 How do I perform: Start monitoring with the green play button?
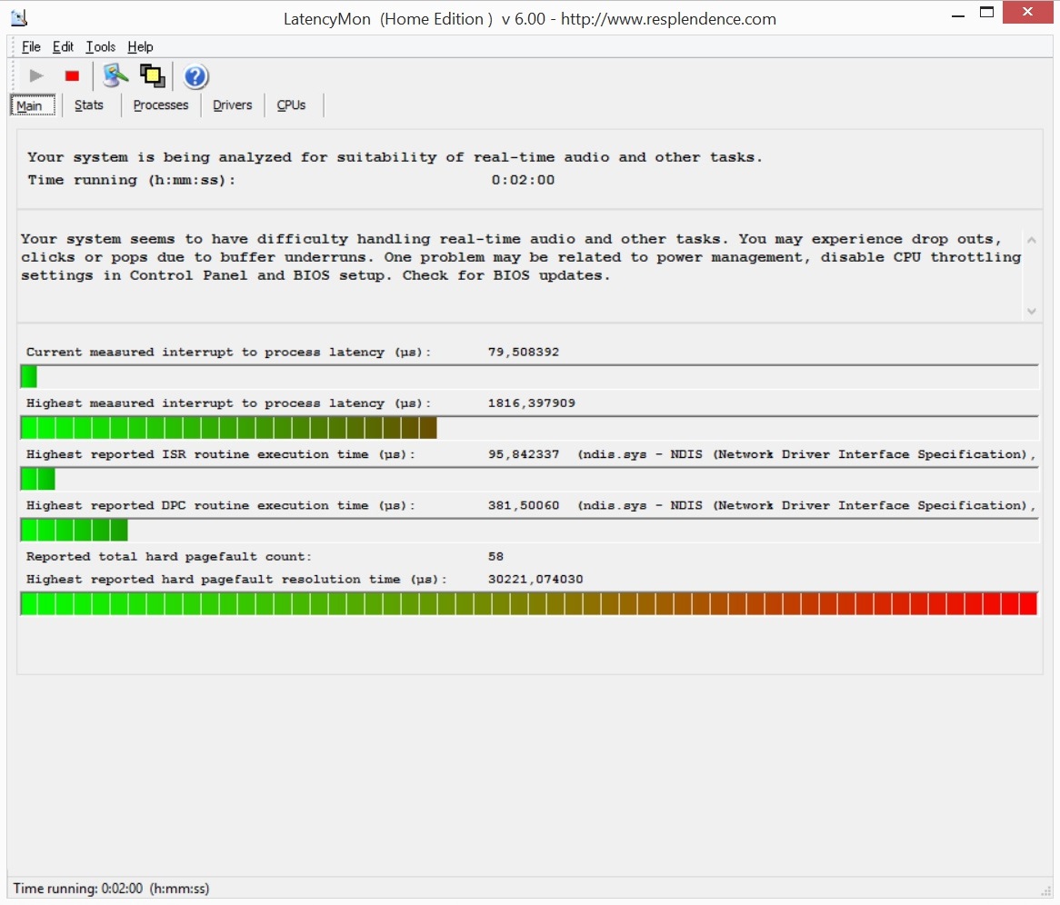coord(36,75)
